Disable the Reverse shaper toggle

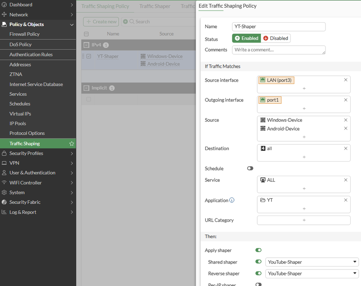point(258,273)
